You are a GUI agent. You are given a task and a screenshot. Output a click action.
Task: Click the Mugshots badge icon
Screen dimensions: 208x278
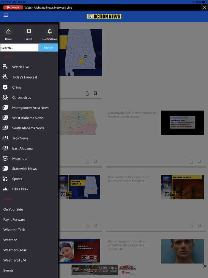[5, 158]
